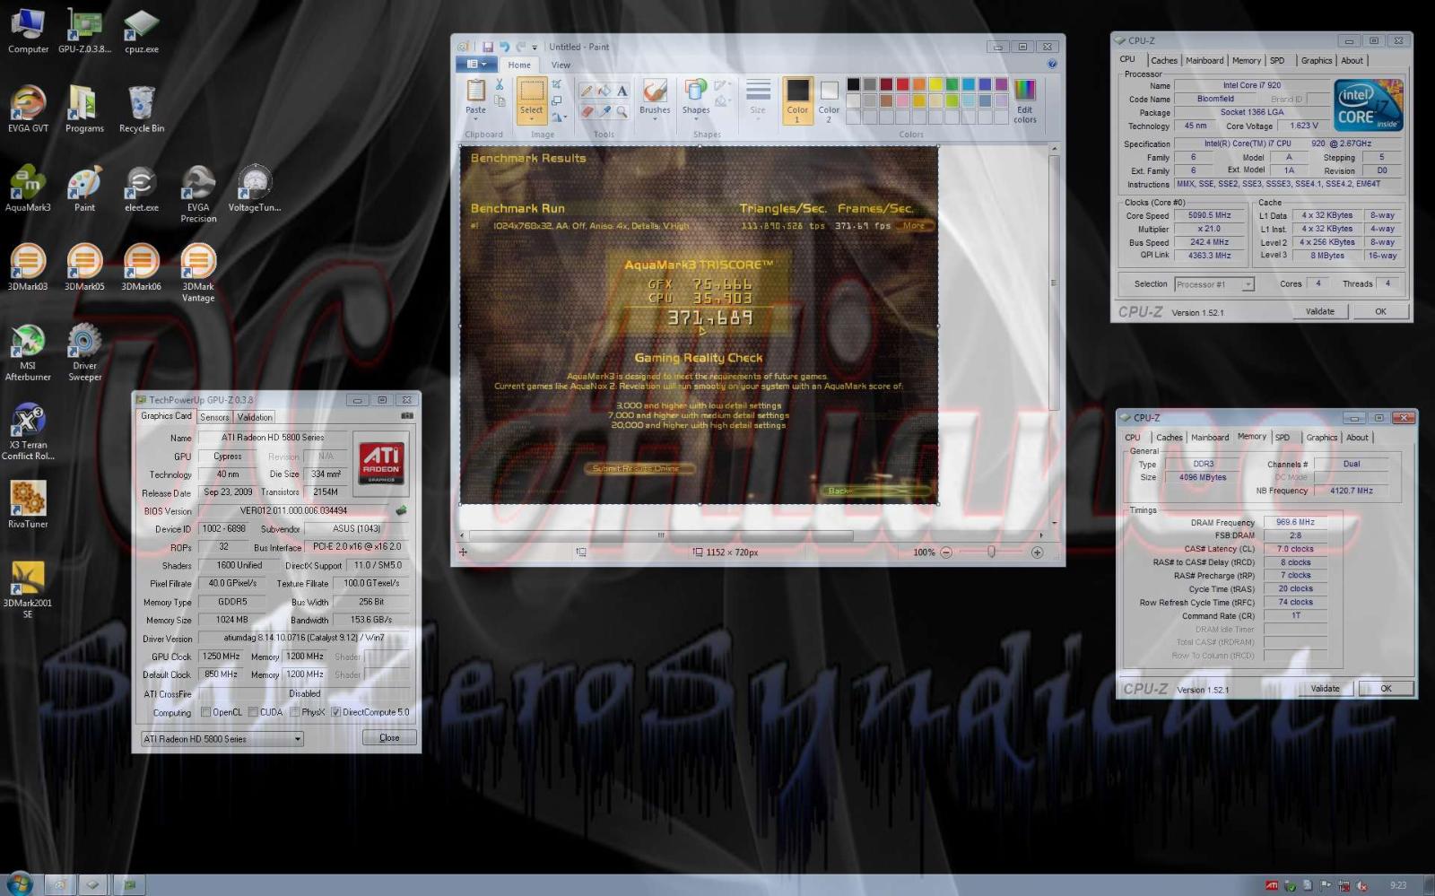The height and width of the screenshot is (896, 1435).
Task: Click the Undo arrow in Paint
Action: tap(504, 47)
